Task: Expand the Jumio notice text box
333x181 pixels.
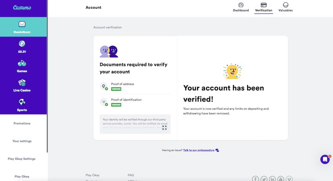Action: click(165, 128)
